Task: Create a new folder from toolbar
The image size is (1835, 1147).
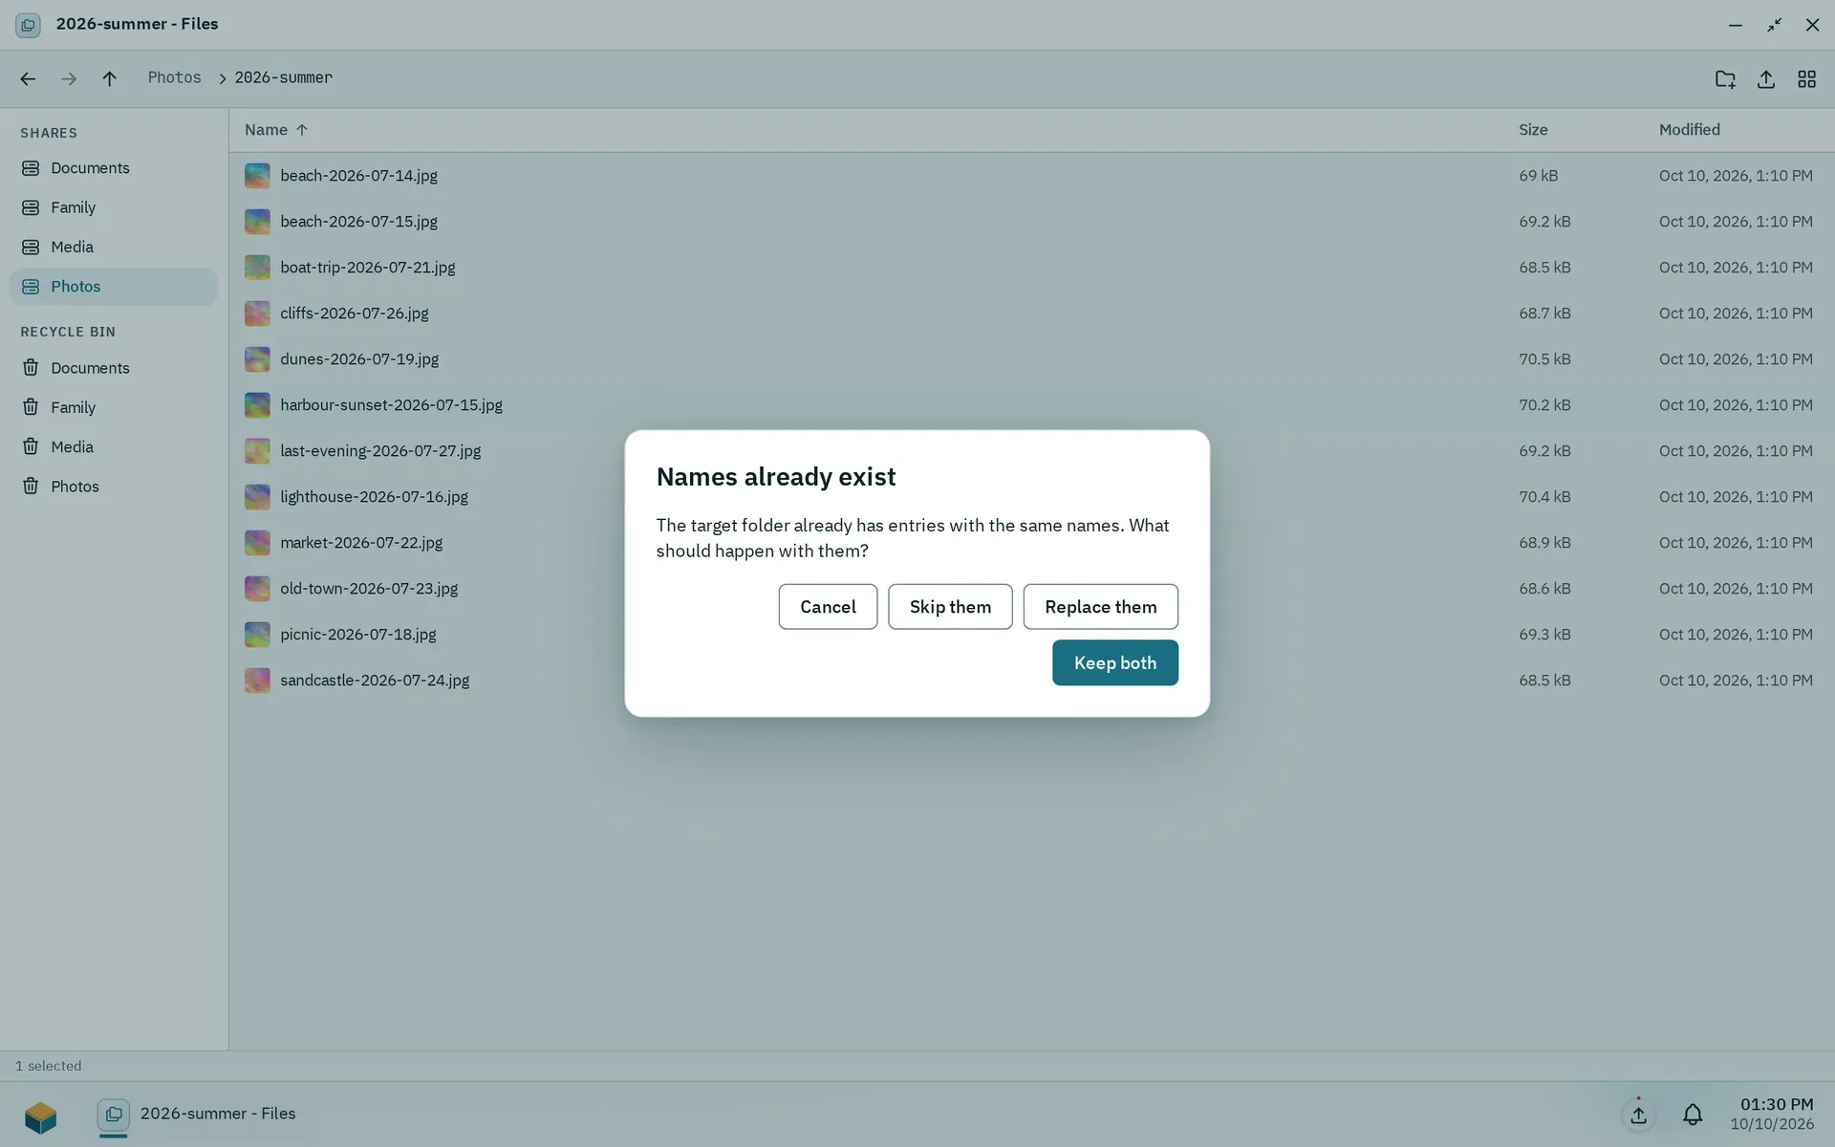Action: (1725, 79)
